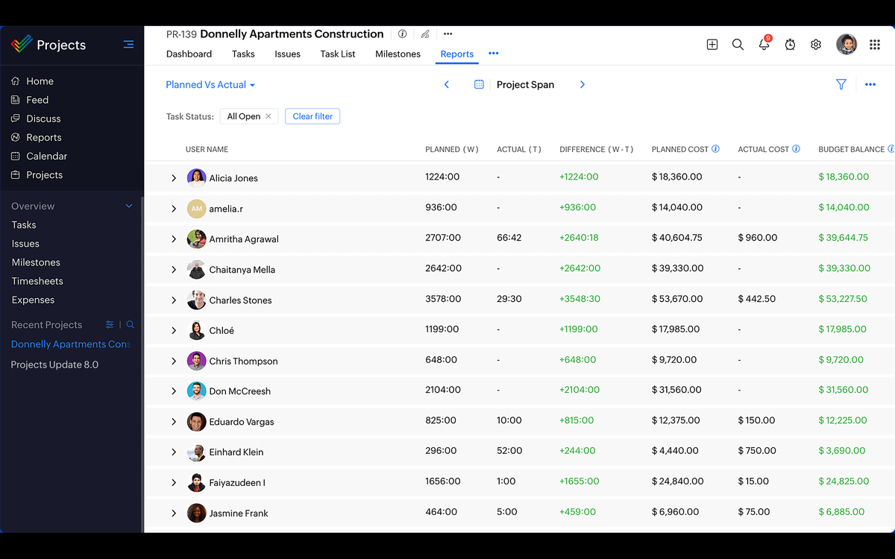Open Donnelly Apartments recent project link
The width and height of the screenshot is (895, 559).
tap(71, 344)
